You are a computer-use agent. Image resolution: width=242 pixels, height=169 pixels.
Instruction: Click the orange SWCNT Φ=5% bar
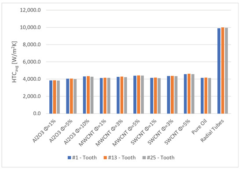[x=189, y=94]
